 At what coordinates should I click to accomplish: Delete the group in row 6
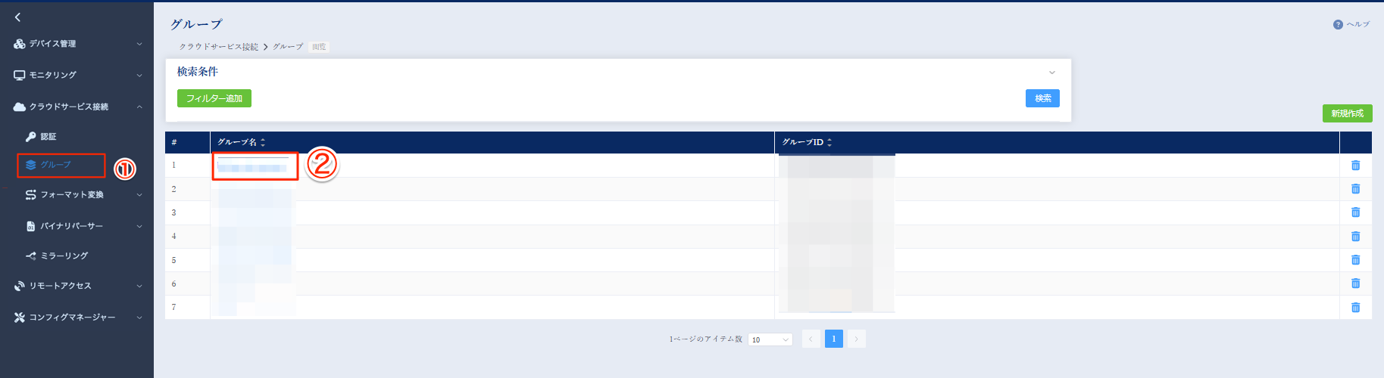pos(1356,283)
